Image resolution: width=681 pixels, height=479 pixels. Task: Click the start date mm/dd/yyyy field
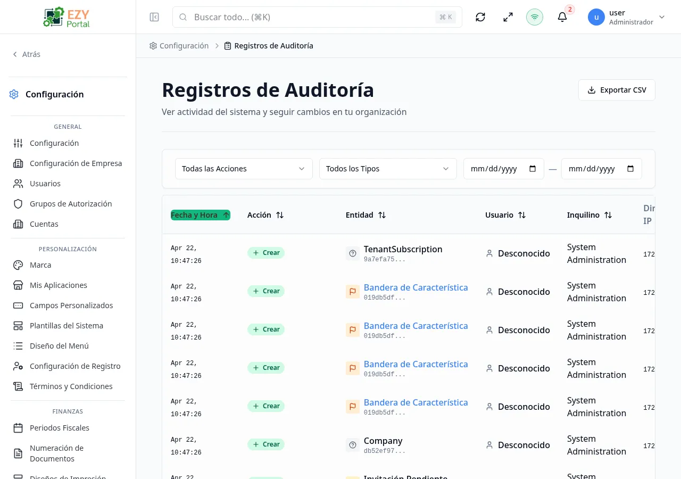(504, 169)
